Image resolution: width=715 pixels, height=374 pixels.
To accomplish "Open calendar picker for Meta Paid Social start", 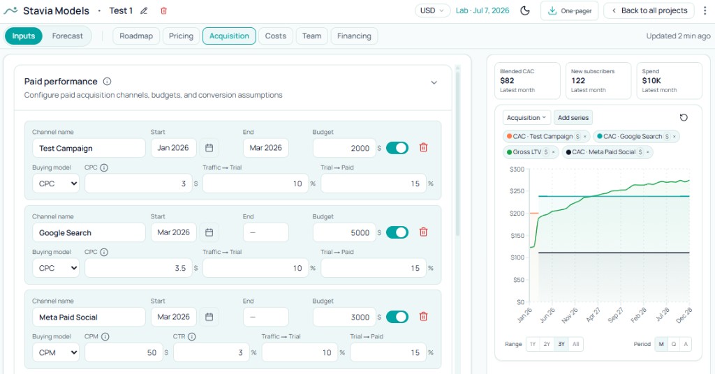I will [x=209, y=317].
